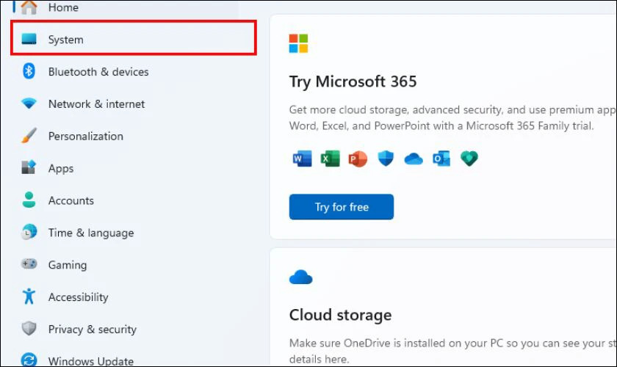617x367 pixels.
Task: Click the blue Defender shield icon
Action: [386, 159]
